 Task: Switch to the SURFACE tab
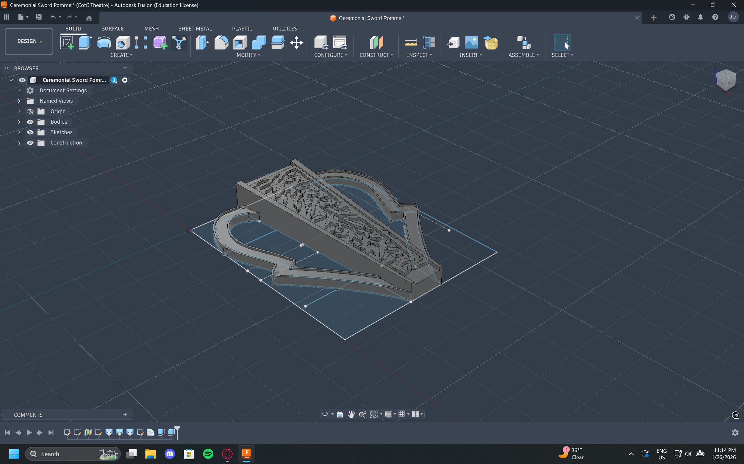coord(112,29)
